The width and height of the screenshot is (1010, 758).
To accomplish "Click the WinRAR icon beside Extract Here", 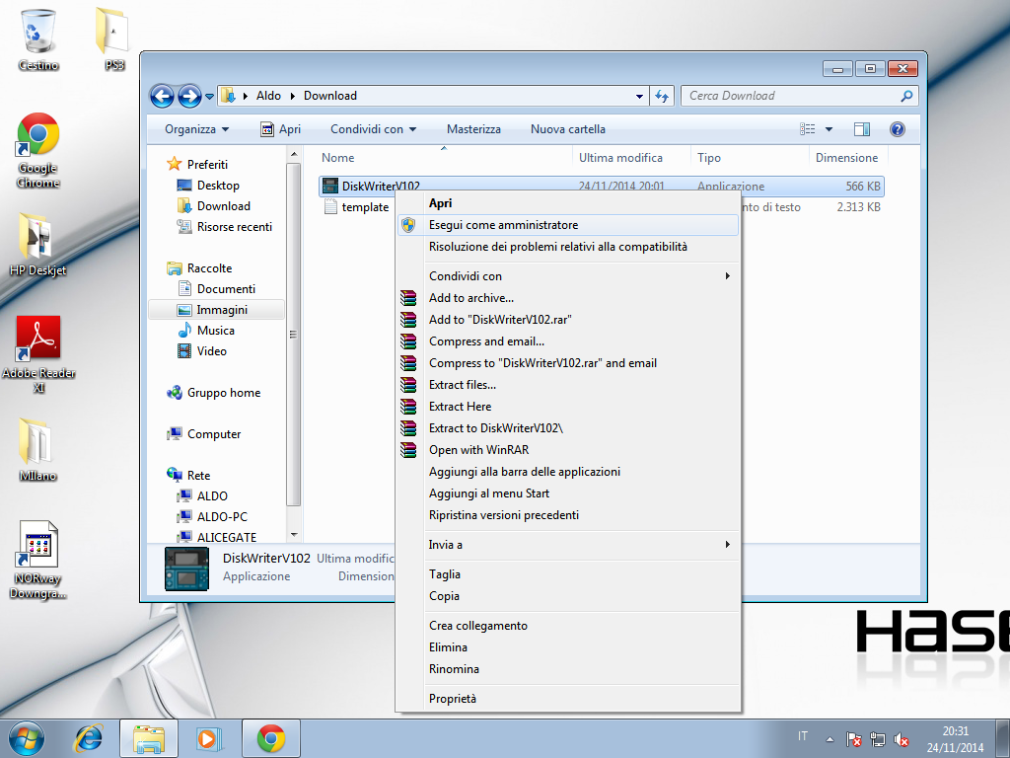I will tap(408, 406).
